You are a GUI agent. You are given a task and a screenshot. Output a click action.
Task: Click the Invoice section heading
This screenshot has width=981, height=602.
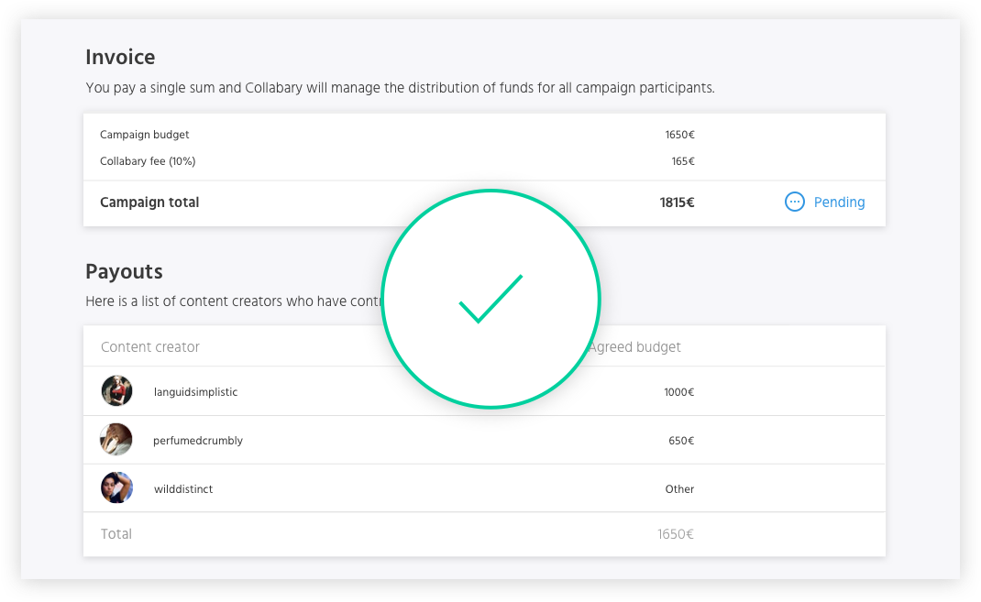coord(120,57)
